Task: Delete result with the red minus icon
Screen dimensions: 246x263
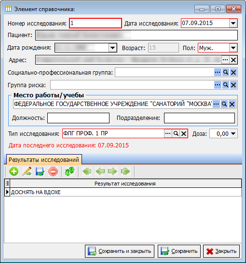Action: [53, 171]
